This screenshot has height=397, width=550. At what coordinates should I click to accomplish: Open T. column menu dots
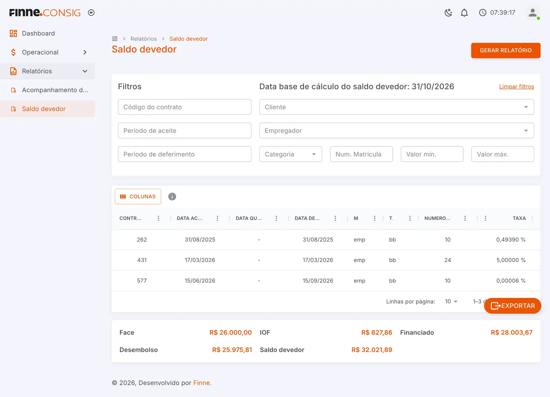click(x=410, y=218)
